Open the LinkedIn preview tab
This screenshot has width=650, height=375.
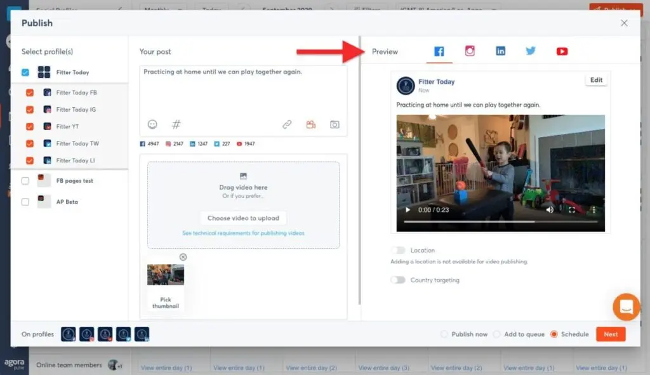[x=501, y=51]
